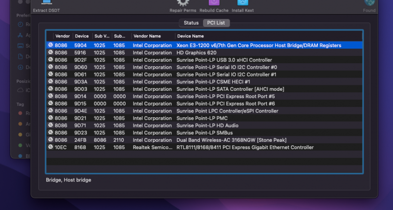The width and height of the screenshot is (393, 210).
Task: Click magnifier icon for Xeon E3-1200 row
Action: coord(51,45)
